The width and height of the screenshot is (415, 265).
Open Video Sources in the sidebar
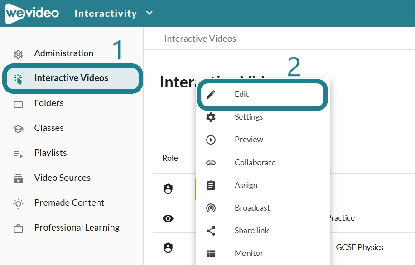[63, 178]
